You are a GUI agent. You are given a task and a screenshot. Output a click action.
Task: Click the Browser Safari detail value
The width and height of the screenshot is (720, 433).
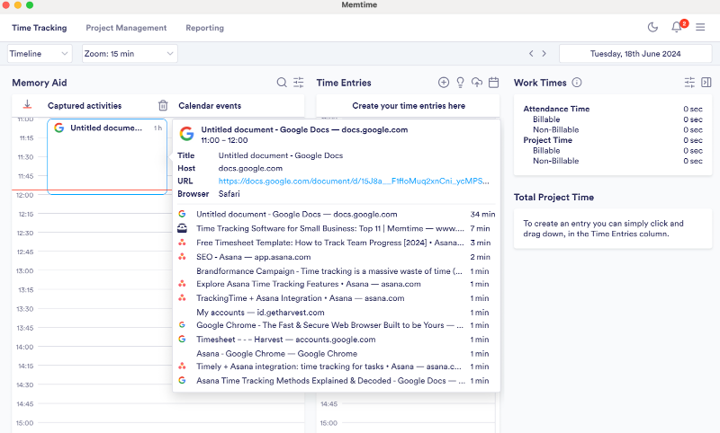[229, 194]
